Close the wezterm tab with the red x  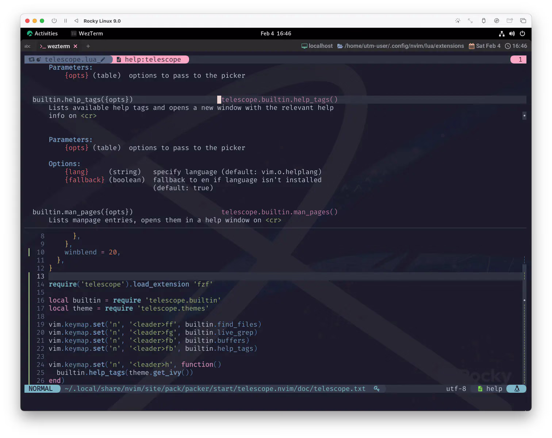coord(75,46)
